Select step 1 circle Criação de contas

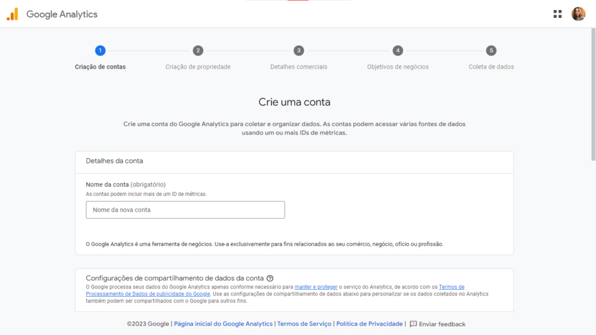(100, 51)
